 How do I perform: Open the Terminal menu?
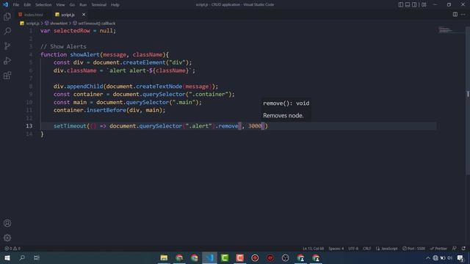coord(98,5)
